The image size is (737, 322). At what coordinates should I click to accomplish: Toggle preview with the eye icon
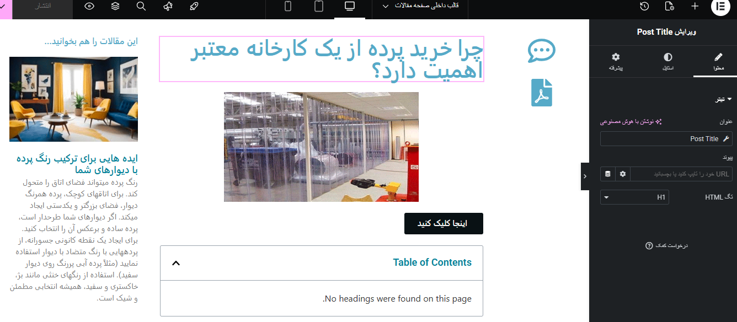89,7
